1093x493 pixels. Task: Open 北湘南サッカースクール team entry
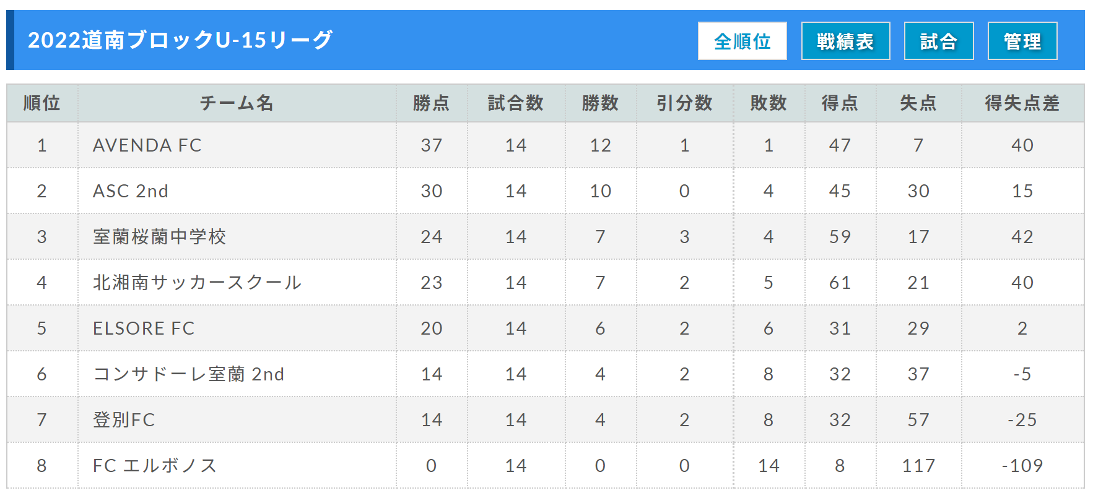coord(197,283)
